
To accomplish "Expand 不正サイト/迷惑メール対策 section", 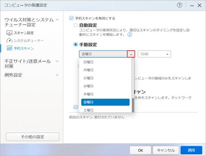I will pos(57,61).
